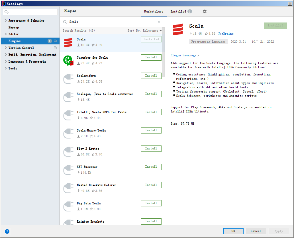Click the Cucumber for Scala plugin icon

68,61
